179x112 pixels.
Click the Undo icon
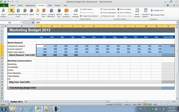tap(8, 2)
